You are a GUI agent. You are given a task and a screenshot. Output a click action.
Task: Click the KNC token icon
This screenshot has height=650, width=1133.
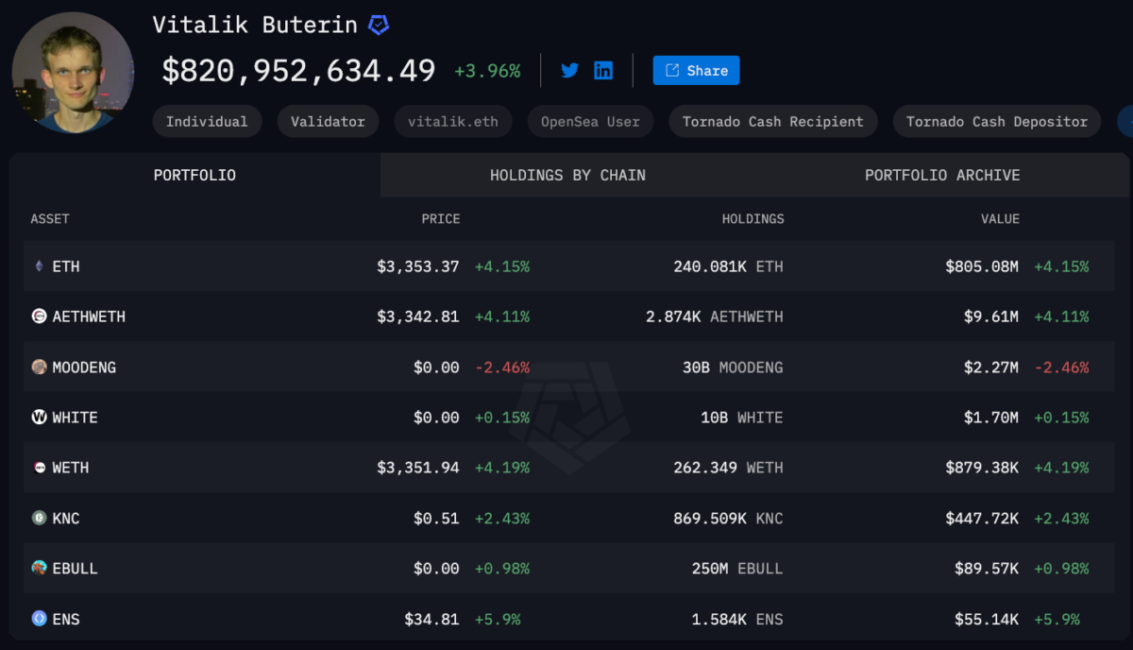[39, 518]
